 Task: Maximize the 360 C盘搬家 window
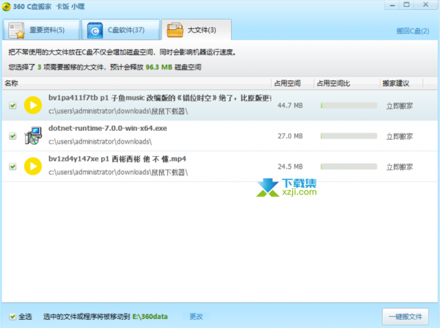406,5
